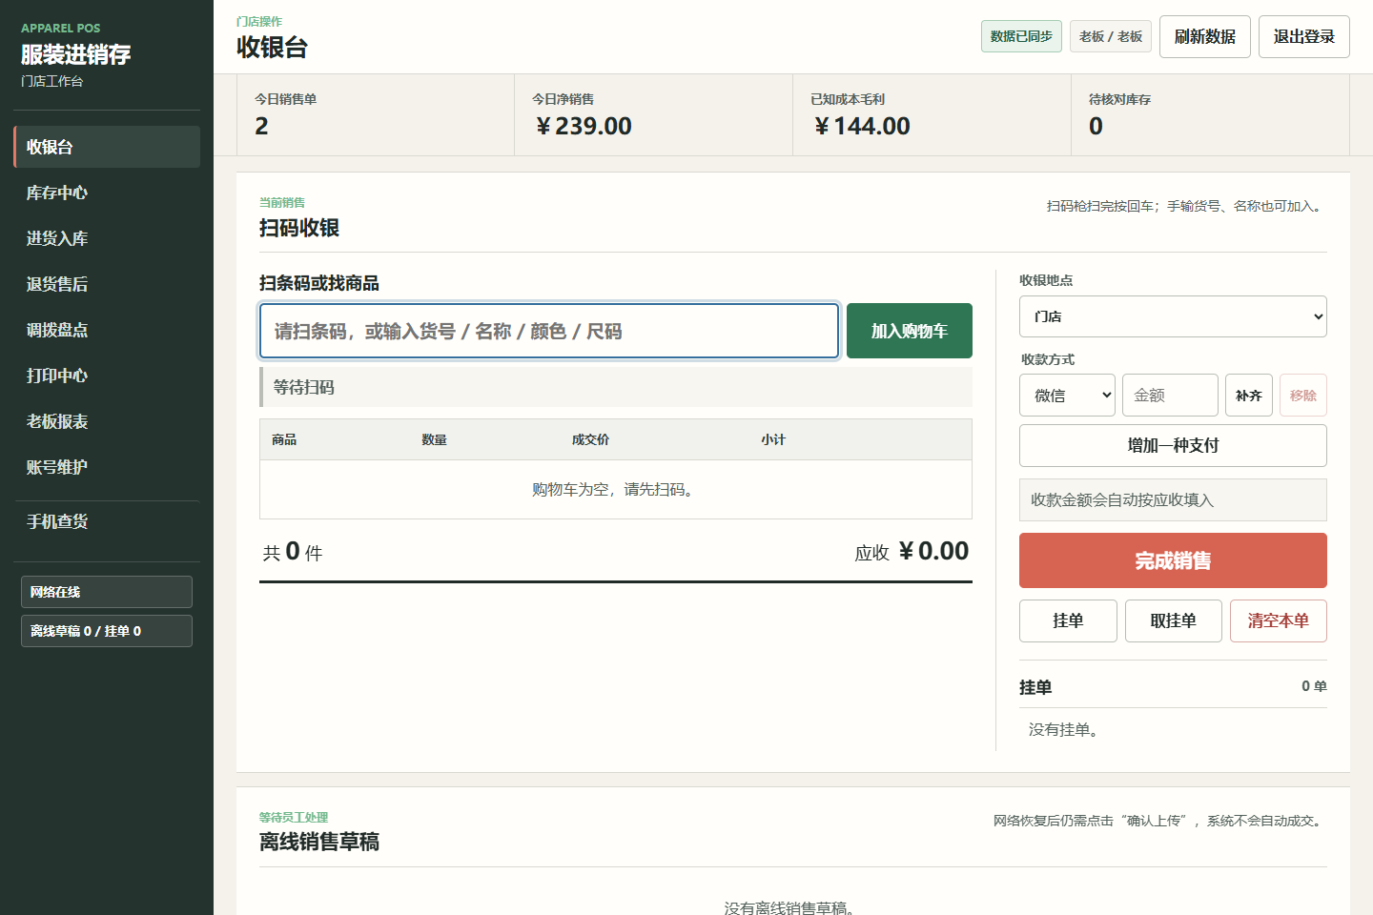Click the 服装进销存 app title
Viewport: 1373px width, 915px height.
(x=76, y=54)
